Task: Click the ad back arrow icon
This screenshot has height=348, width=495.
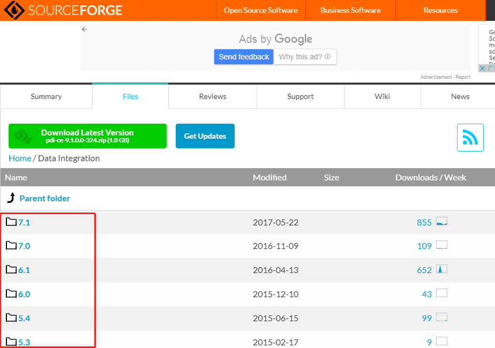Action: [84, 29]
